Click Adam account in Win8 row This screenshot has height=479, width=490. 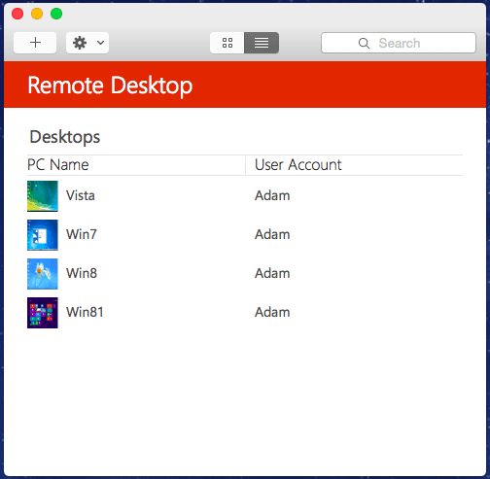point(272,273)
